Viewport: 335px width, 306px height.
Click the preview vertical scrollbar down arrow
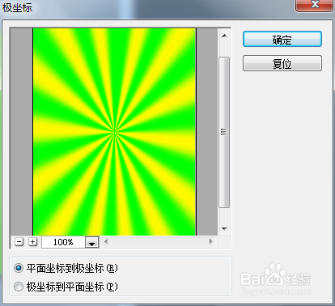224,228
